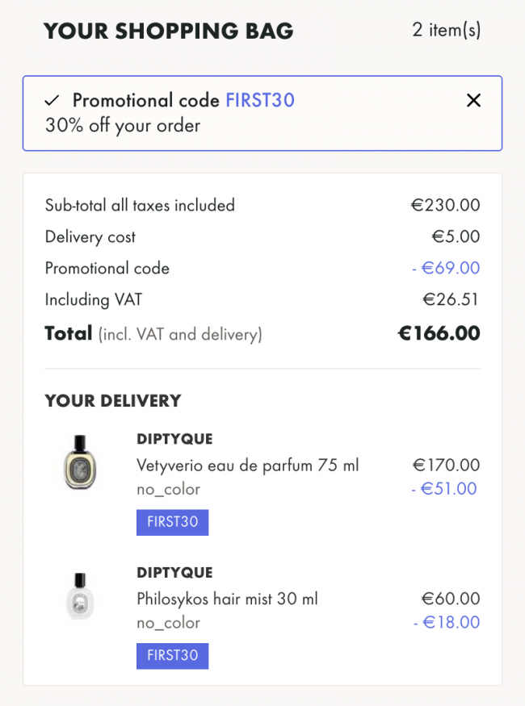Click the Delivery cost €5.00 value
This screenshot has height=706, width=525.
(x=456, y=236)
